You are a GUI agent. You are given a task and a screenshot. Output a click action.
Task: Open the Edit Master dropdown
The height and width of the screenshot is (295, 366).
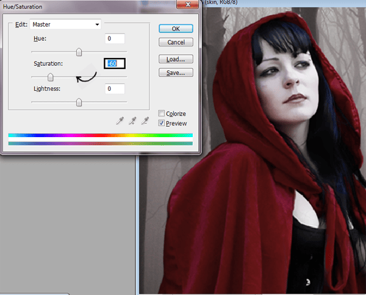pos(66,24)
